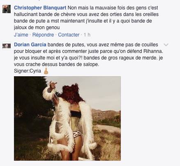Open Christopher Blanquart's profile picture
This screenshot has width=180, height=166.
point(7,9)
